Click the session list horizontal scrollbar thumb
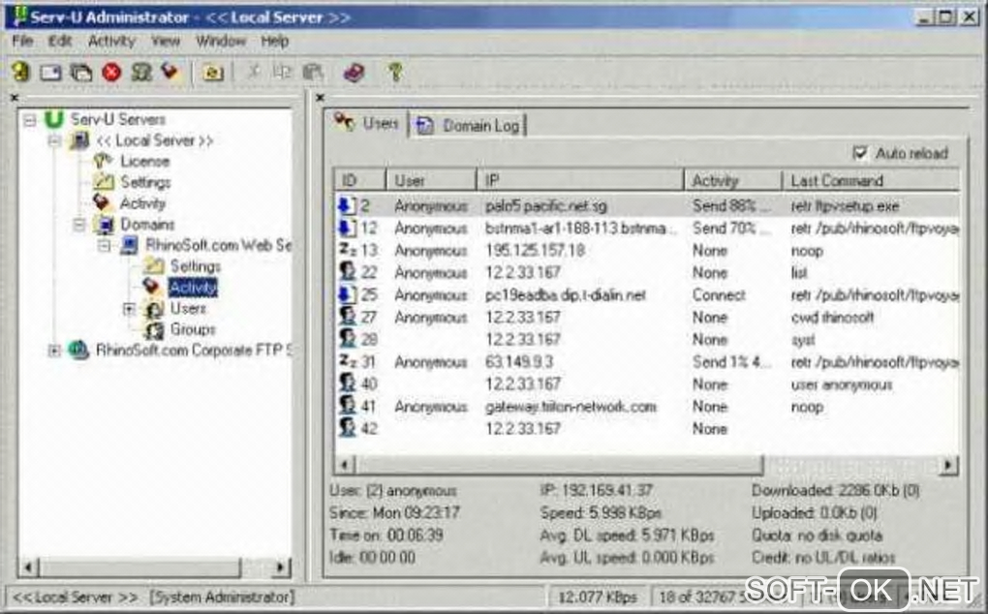Image resolution: width=988 pixels, height=614 pixels. (559, 466)
